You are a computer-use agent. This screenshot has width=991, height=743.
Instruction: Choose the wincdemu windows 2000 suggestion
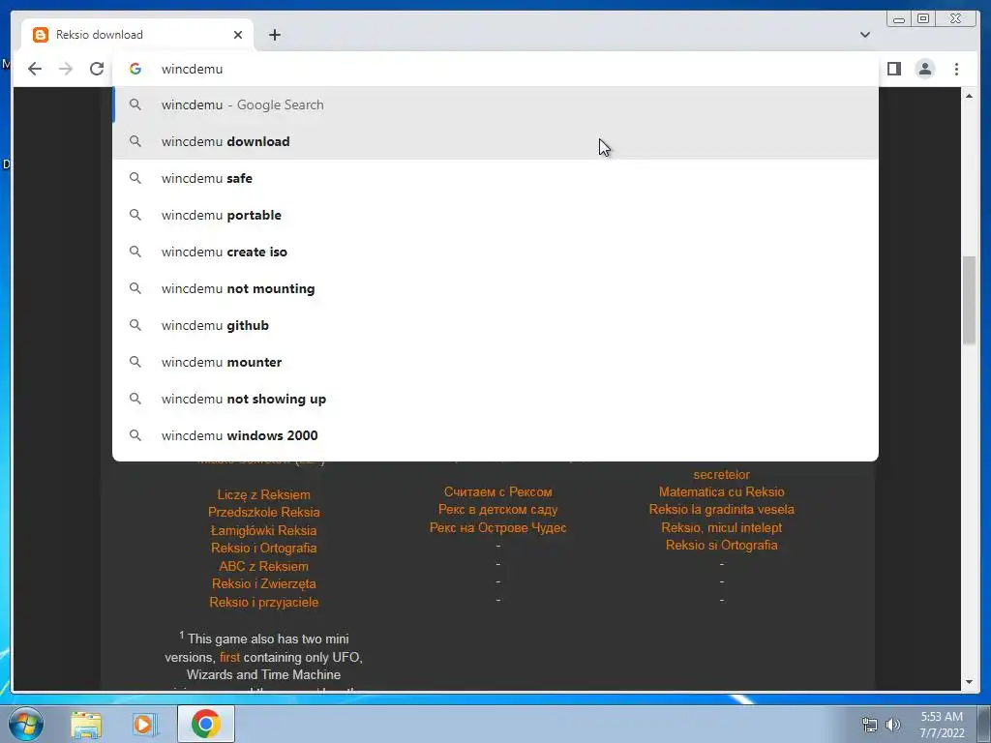495,435
